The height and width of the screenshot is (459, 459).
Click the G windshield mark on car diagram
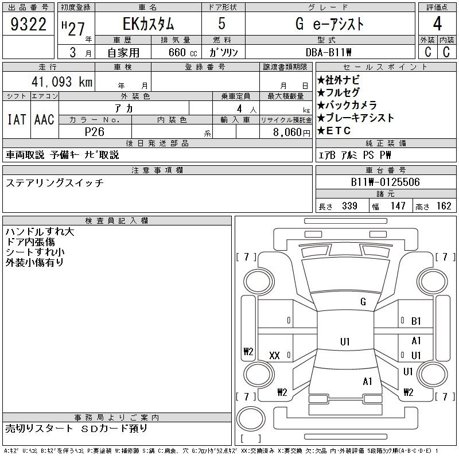pos(363,302)
